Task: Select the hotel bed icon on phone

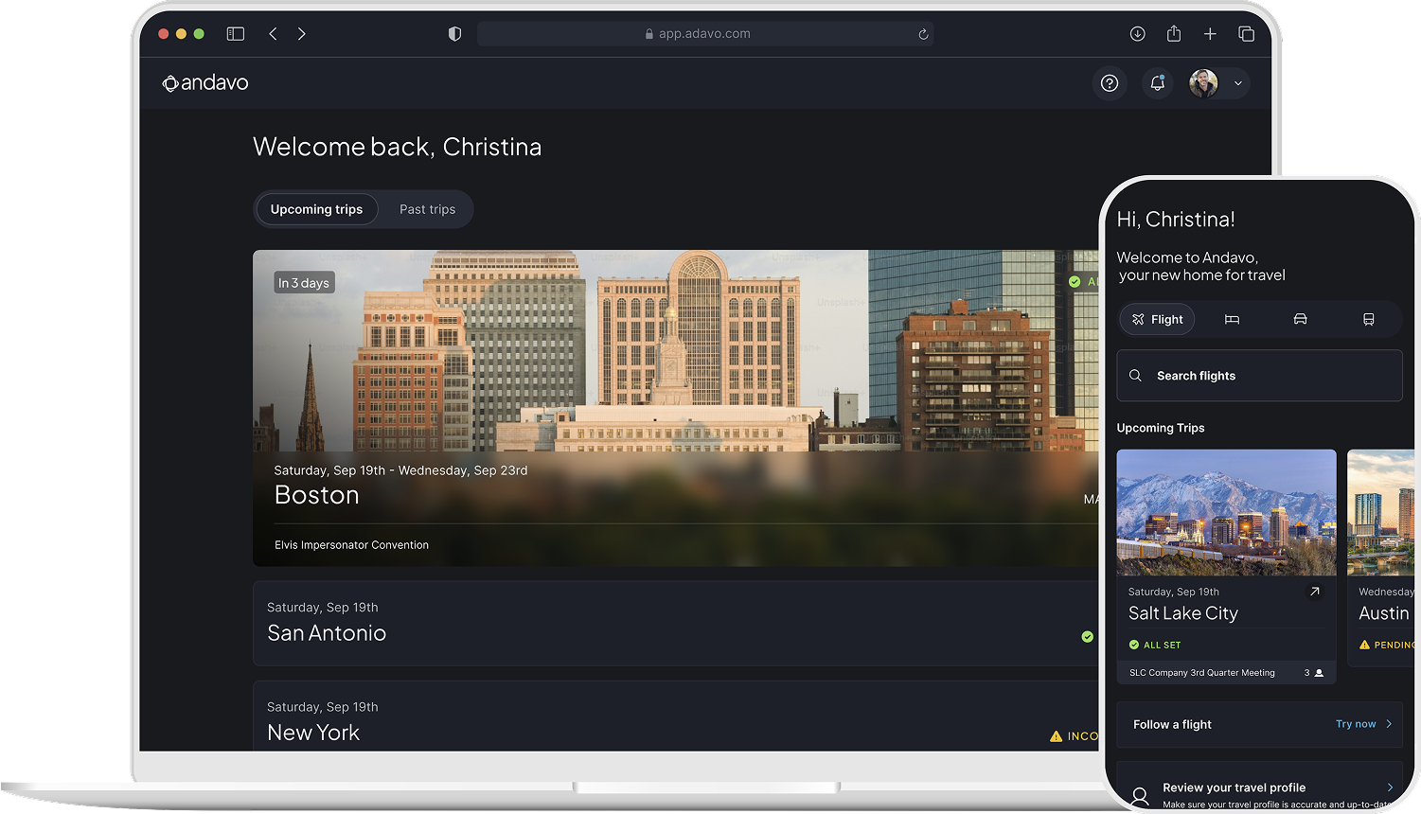Action: tap(1232, 320)
